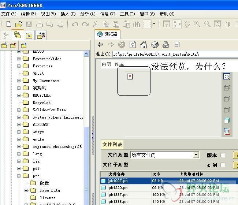The image size is (238, 205).
Task: Select the license folder under ptc
Action: (48, 198)
